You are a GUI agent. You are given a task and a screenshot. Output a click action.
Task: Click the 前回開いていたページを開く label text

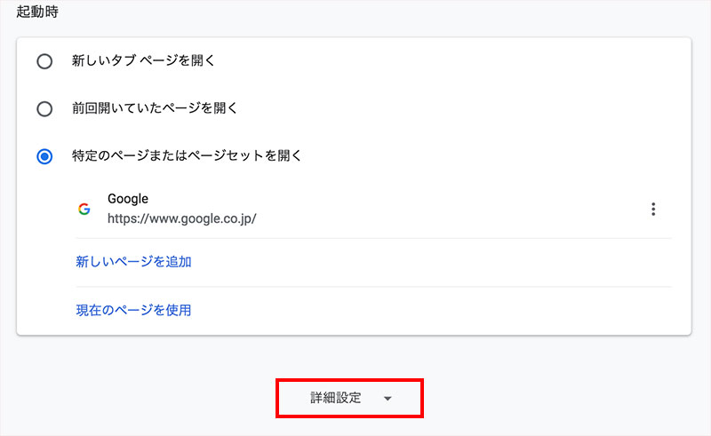pos(155,108)
